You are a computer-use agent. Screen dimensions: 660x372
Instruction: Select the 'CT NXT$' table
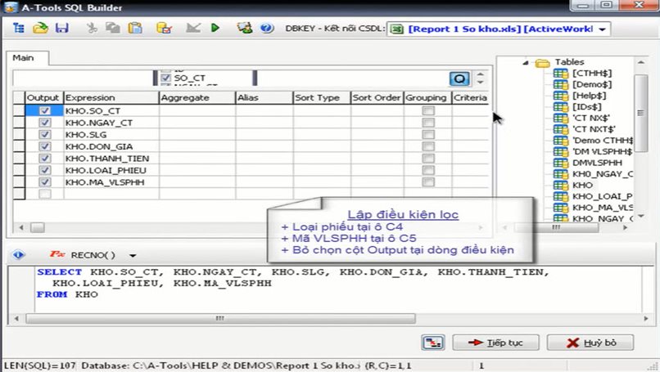(x=594, y=129)
